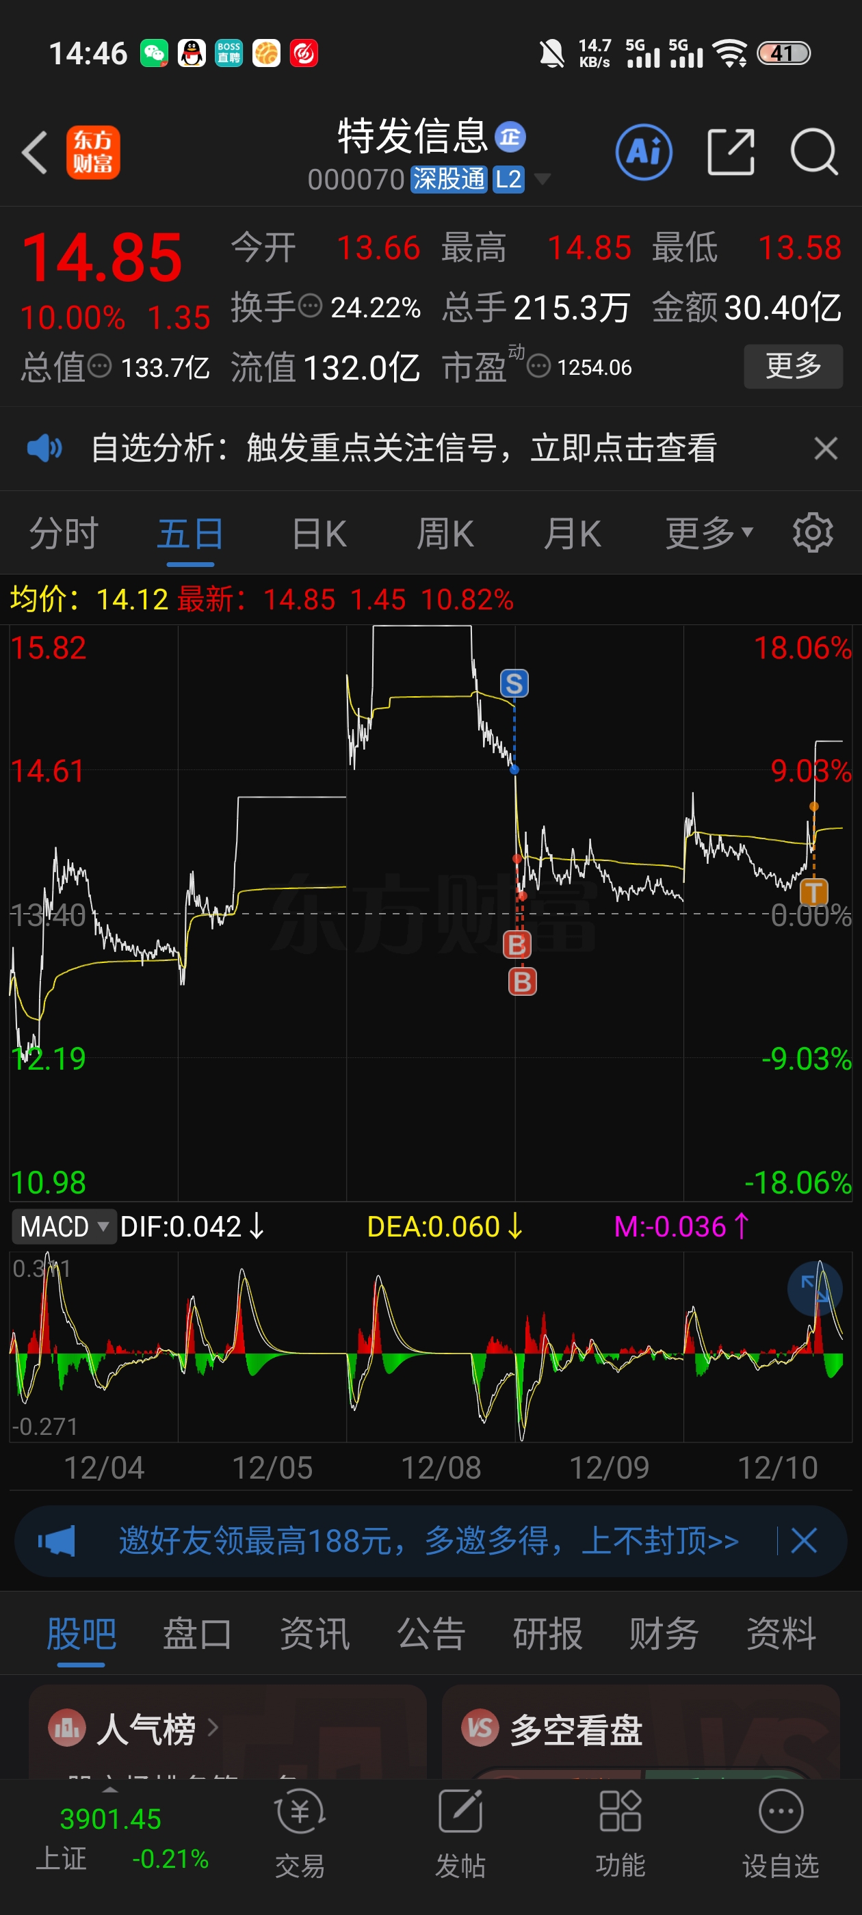Tap the current price 14.85
The height and width of the screenshot is (1915, 862).
point(102,257)
